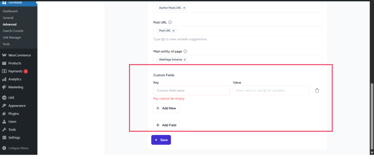Click into the Author Posts URL field
The width and height of the screenshot is (374, 159).
[237, 8]
